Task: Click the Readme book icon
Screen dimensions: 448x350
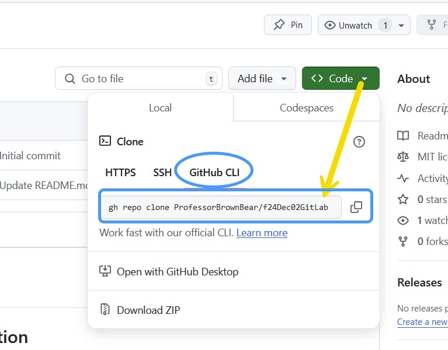Action: (403, 136)
